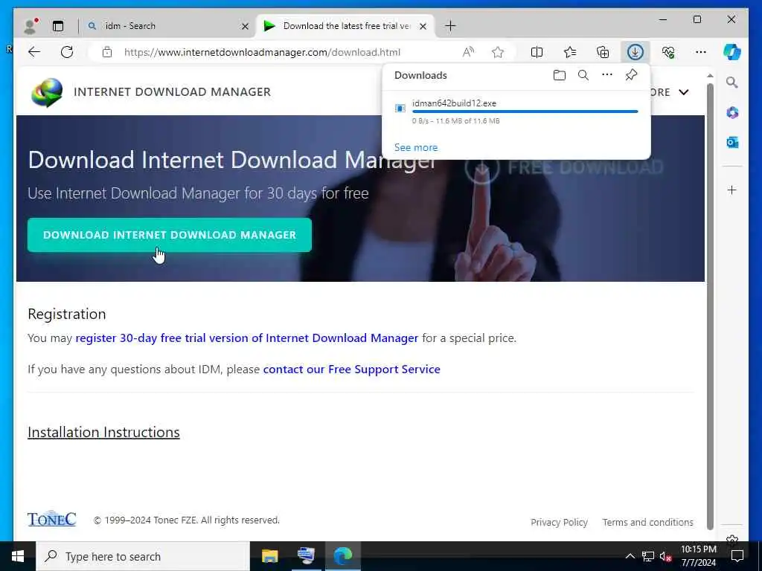Click the Internet Download Manager logo
The image size is (762, 571).
click(x=47, y=92)
